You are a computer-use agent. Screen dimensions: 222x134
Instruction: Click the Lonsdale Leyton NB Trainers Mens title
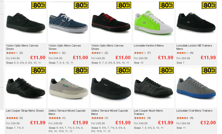(194, 47)
